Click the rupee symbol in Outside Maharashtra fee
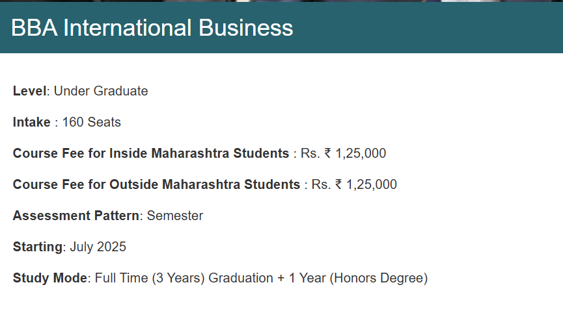Viewport: 563px width, 311px height. click(338, 184)
